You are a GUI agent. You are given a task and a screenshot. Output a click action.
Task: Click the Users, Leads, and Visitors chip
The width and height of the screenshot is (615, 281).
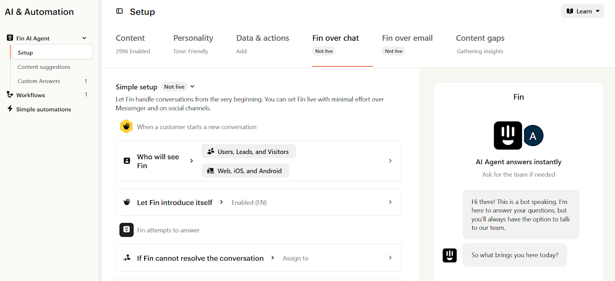(249, 151)
